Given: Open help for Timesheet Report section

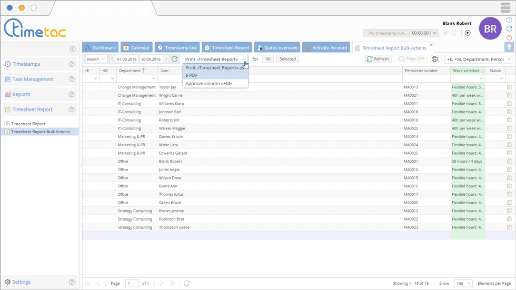Looking at the screenshot, I should coord(72,109).
